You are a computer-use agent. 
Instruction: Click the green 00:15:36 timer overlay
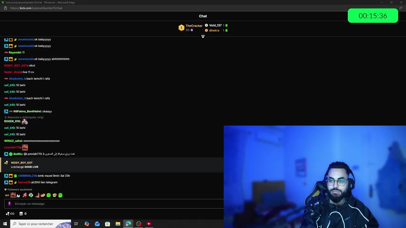tap(373, 16)
